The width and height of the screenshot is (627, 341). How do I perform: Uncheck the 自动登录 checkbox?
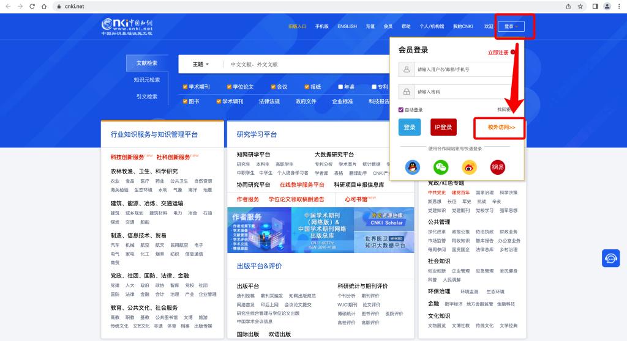point(400,110)
